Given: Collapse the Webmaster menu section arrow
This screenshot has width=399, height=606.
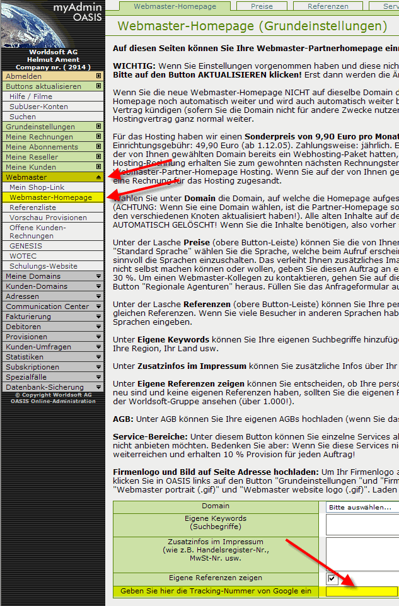Looking at the screenshot, I should pyautogui.click(x=98, y=177).
